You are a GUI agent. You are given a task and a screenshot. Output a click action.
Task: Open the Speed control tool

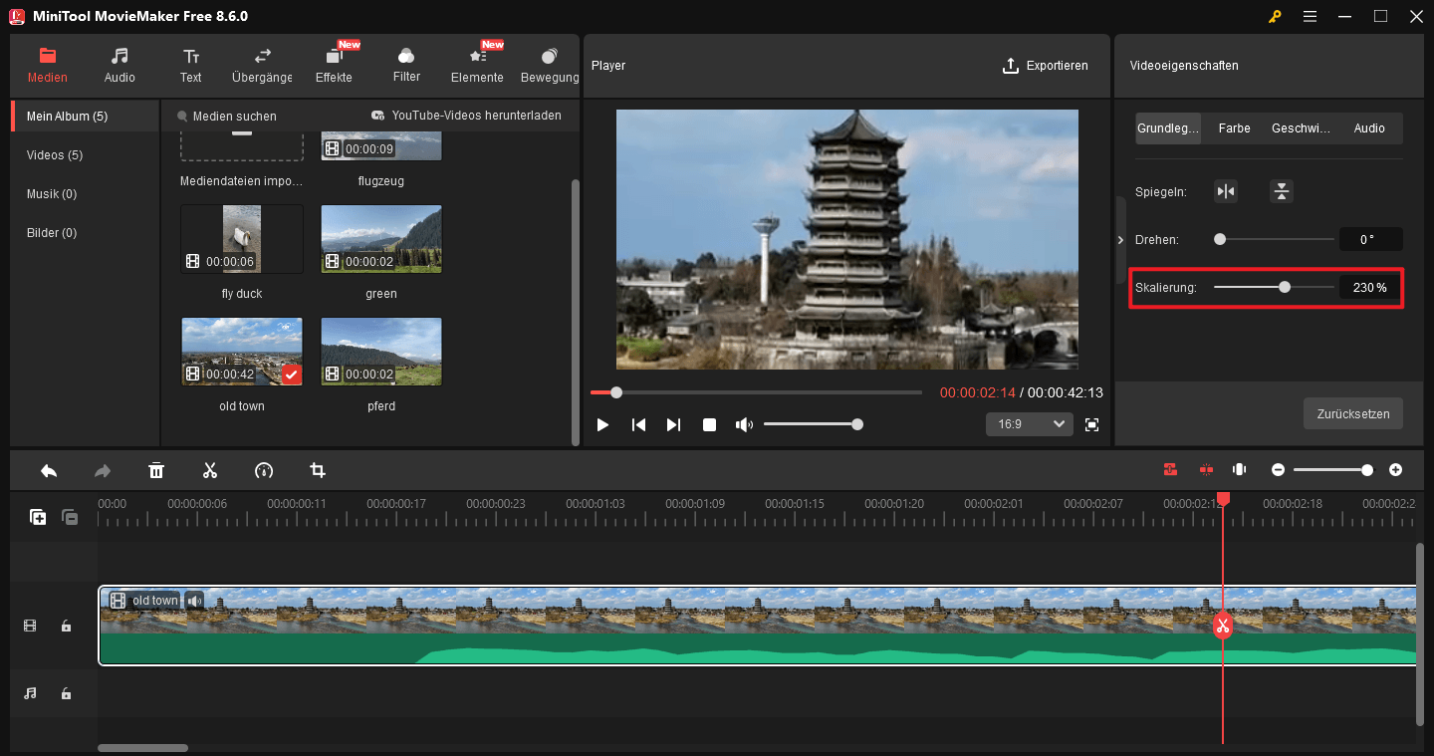click(264, 470)
